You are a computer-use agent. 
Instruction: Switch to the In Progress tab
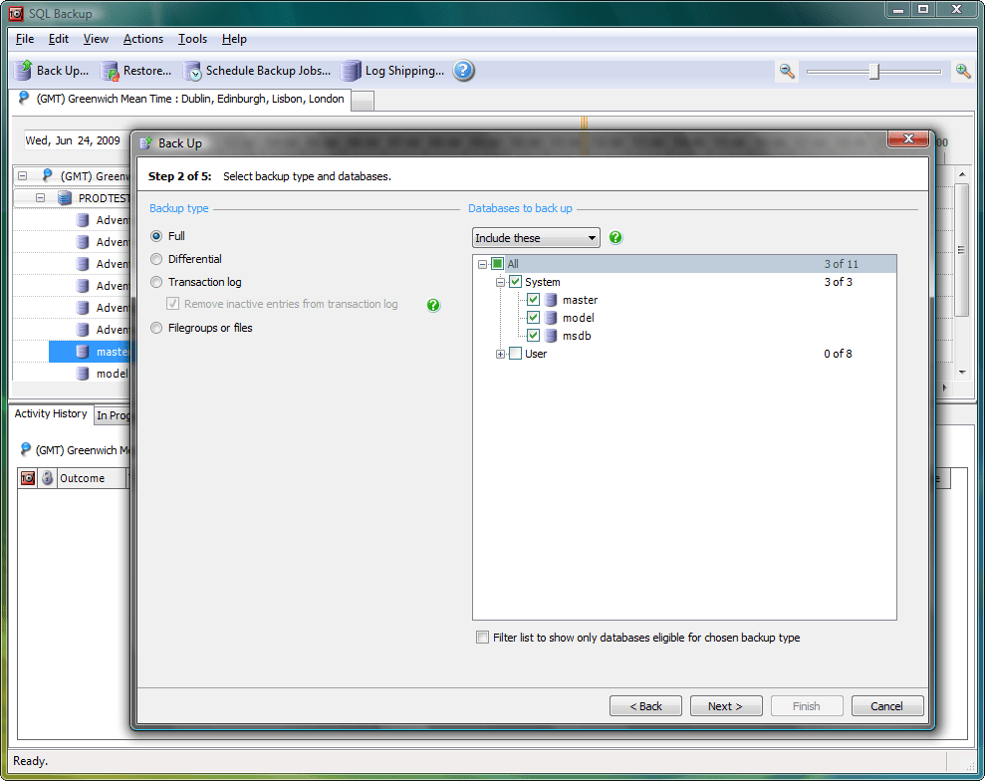[x=113, y=414]
